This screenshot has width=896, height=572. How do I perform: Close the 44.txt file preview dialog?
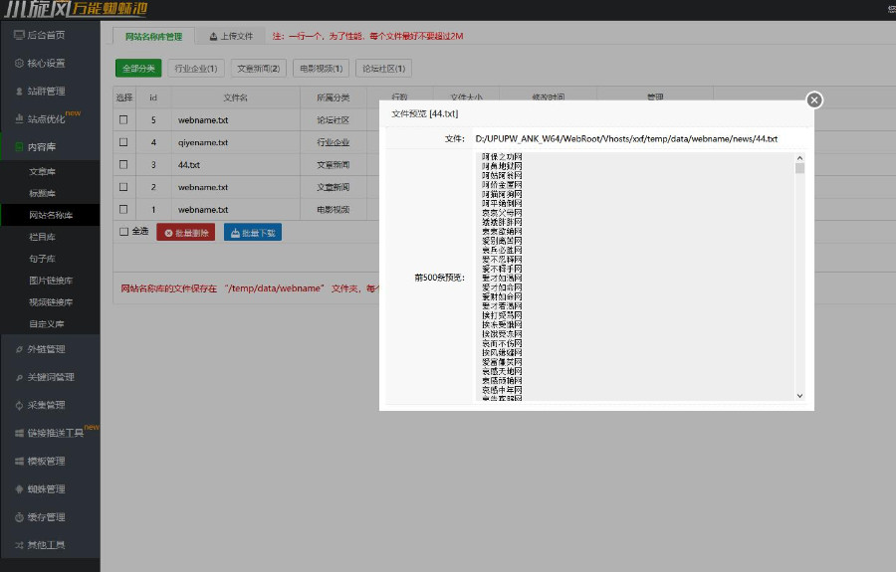pos(814,99)
